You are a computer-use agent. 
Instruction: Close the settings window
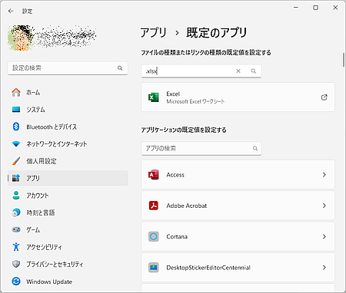(335, 8)
